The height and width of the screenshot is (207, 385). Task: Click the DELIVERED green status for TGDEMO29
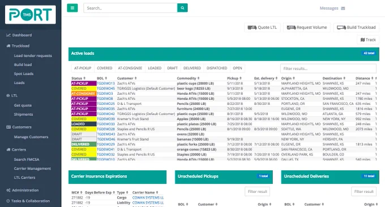point(83,144)
